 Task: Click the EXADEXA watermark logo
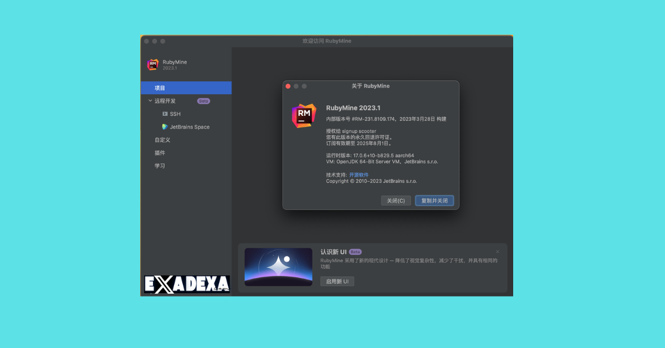pos(187,284)
